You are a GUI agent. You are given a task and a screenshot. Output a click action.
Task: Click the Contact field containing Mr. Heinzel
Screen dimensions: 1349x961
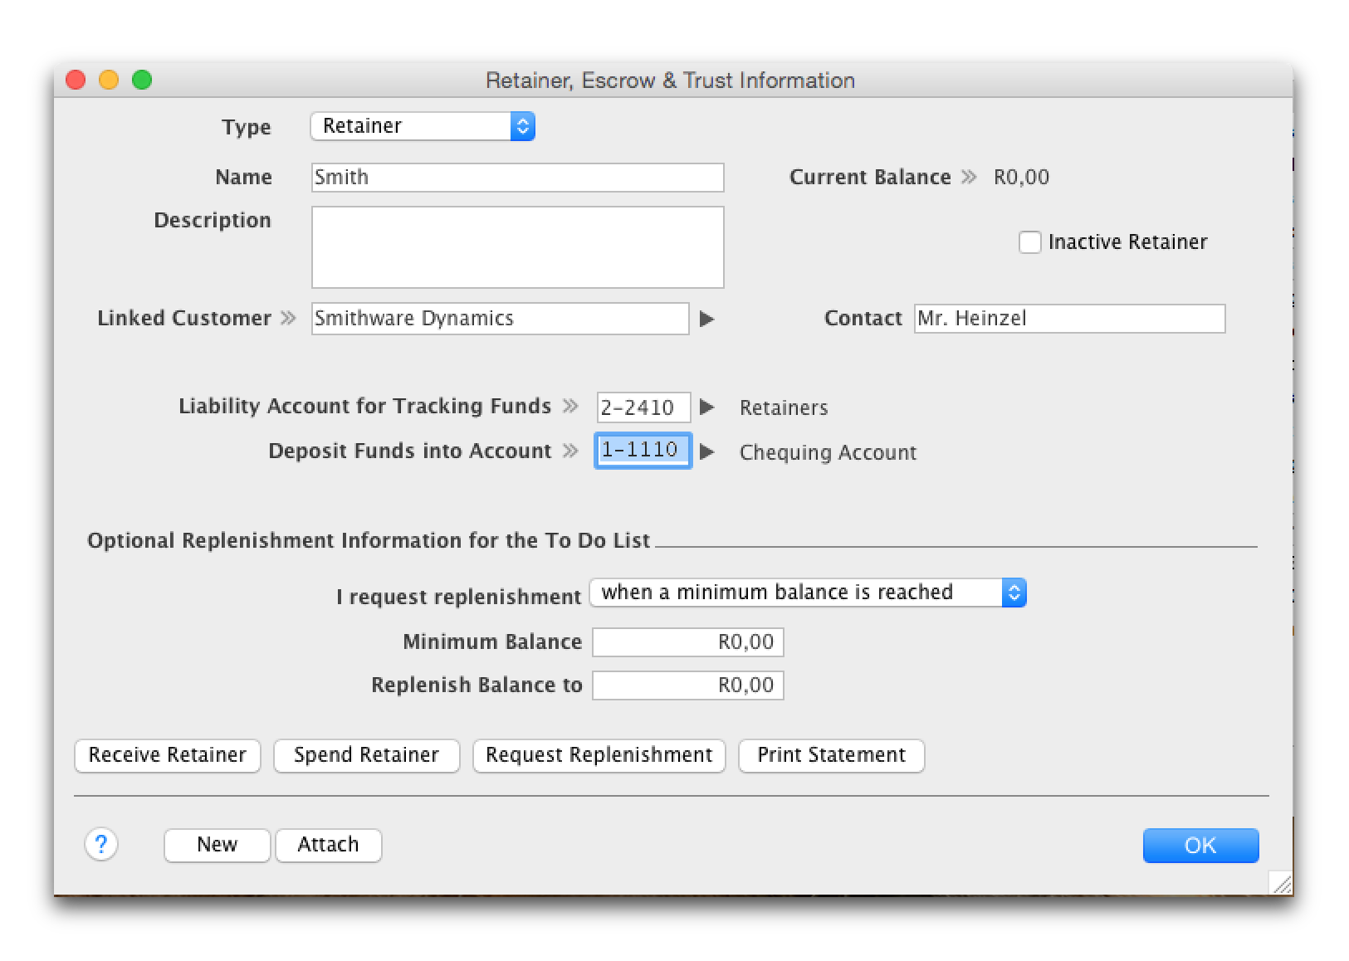pos(1068,319)
